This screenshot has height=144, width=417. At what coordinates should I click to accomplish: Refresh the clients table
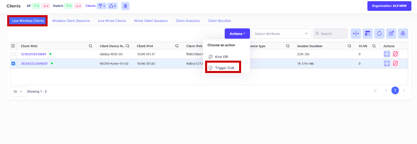pos(379,34)
